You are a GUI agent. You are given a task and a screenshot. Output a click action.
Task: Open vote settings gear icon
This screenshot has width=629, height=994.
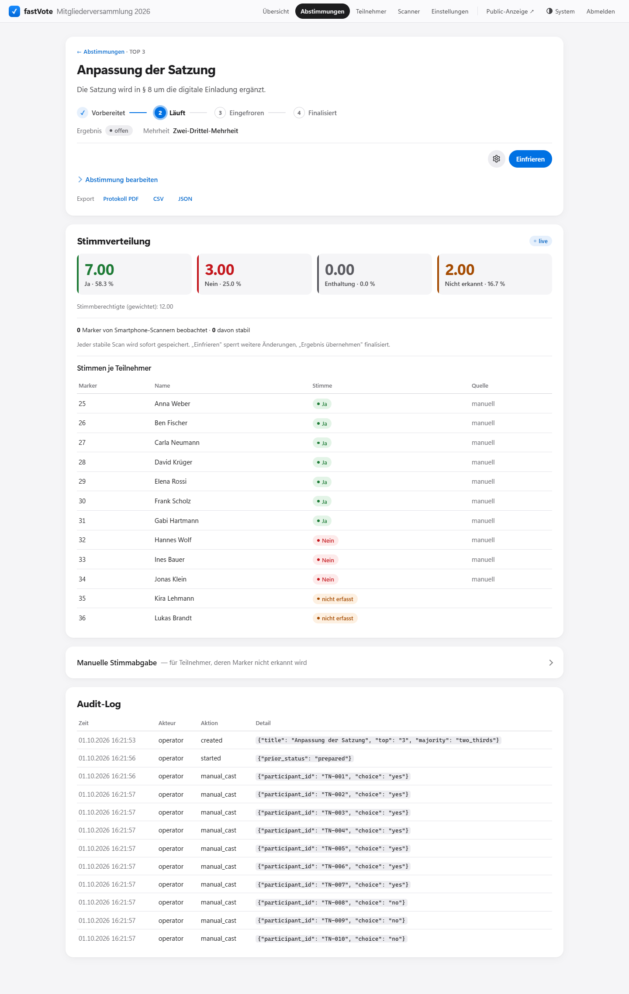[x=496, y=159]
